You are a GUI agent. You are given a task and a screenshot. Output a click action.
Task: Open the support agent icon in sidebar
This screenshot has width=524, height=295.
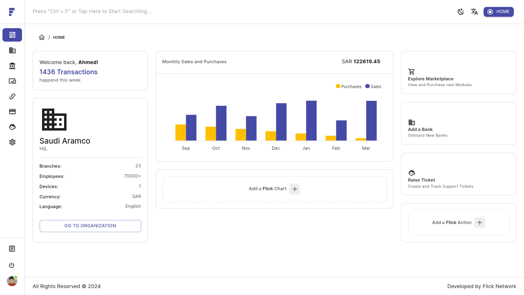pos(12,127)
